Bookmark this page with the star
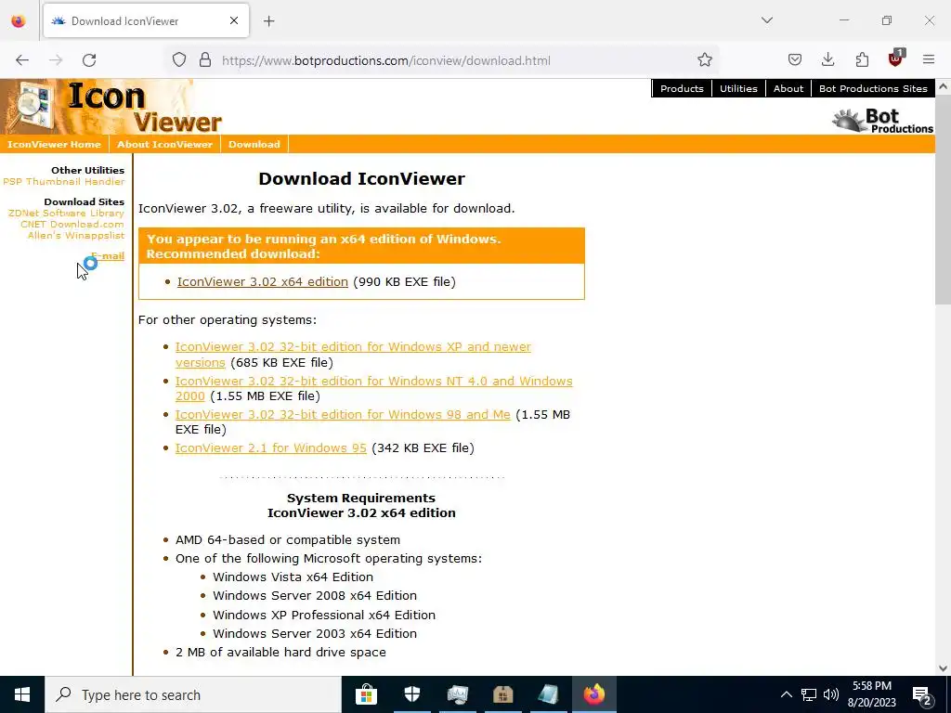This screenshot has width=951, height=713. [x=704, y=60]
